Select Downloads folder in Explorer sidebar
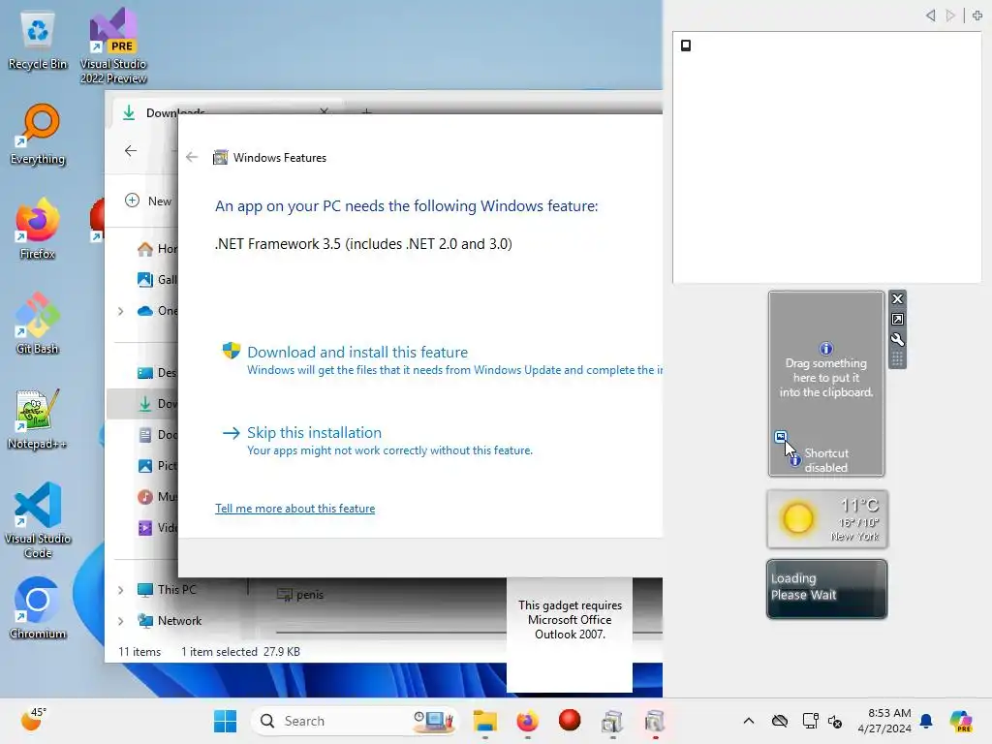992x744 pixels. [142, 404]
